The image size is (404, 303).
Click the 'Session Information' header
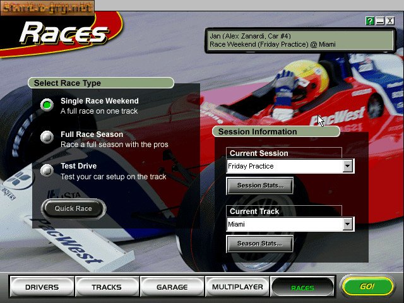pos(276,132)
